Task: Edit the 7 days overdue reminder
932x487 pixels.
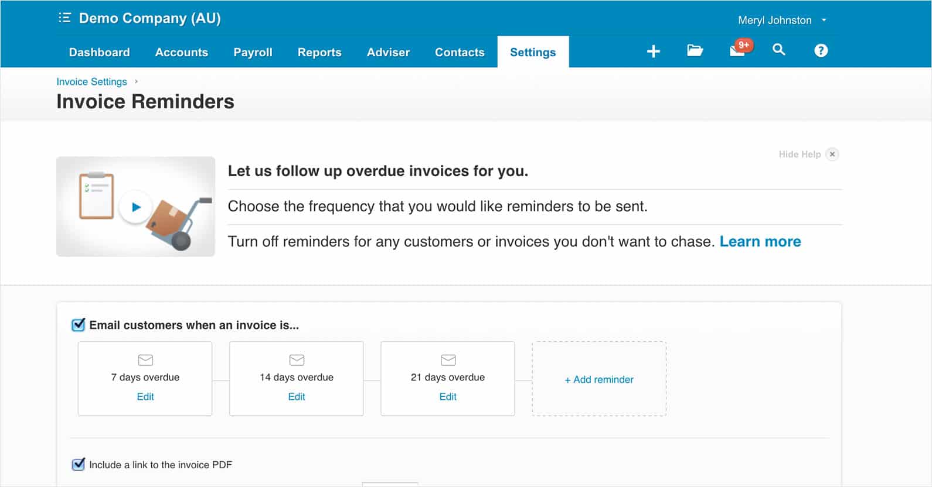Action: pyautogui.click(x=145, y=397)
